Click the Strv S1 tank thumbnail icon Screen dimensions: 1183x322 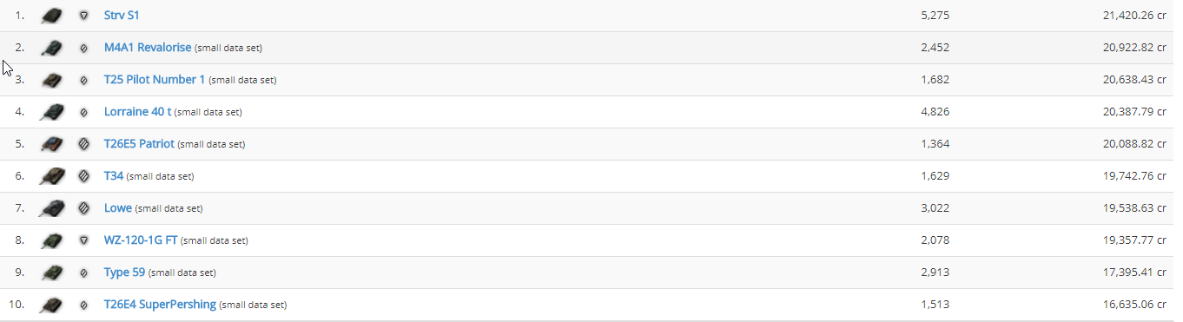coord(53,16)
